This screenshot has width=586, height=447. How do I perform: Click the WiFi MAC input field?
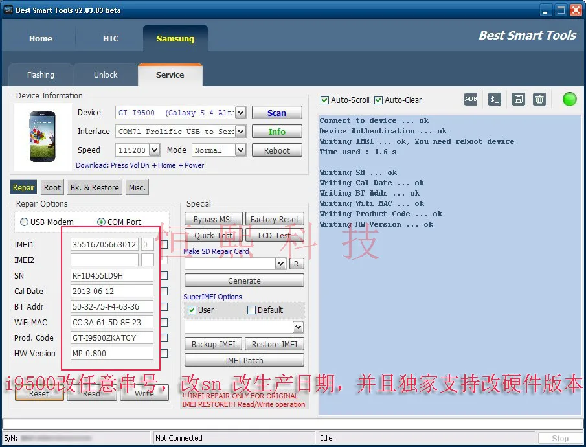point(112,322)
